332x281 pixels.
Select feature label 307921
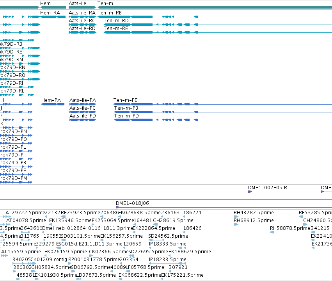178,267
